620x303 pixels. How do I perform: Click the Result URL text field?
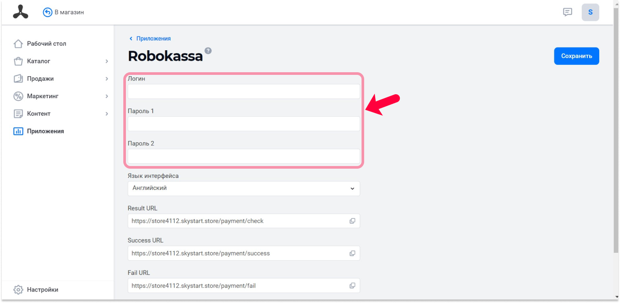[x=244, y=221]
